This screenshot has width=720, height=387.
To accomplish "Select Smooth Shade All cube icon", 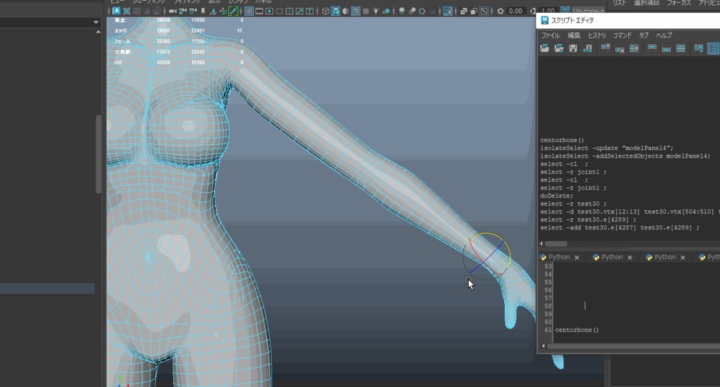I will click(335, 11).
